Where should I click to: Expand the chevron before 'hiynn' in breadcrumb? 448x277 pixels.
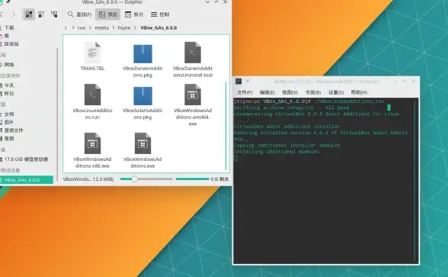coord(113,27)
